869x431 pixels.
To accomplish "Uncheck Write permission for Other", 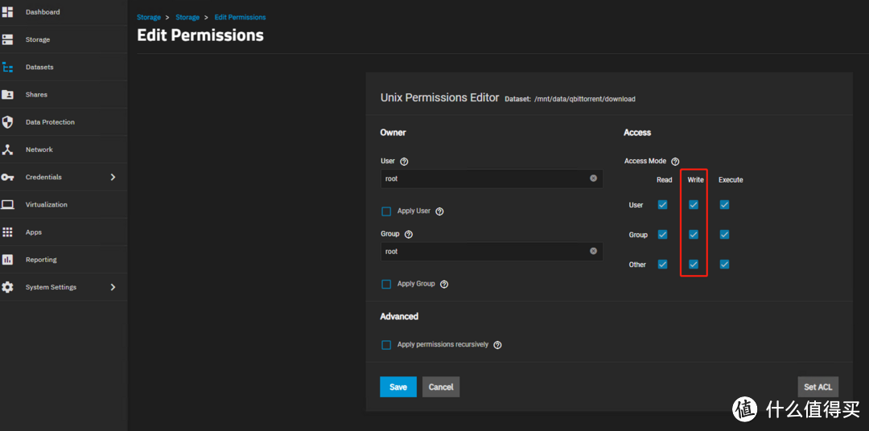I will point(694,265).
